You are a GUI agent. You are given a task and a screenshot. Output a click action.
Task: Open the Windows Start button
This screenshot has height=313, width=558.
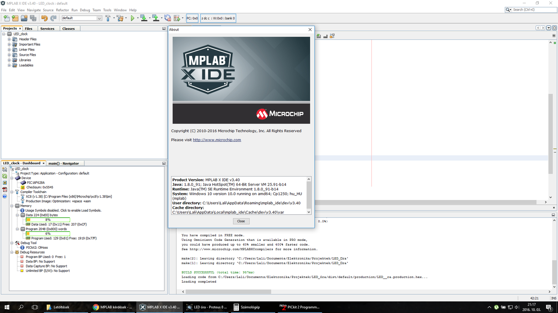[x=7, y=307]
